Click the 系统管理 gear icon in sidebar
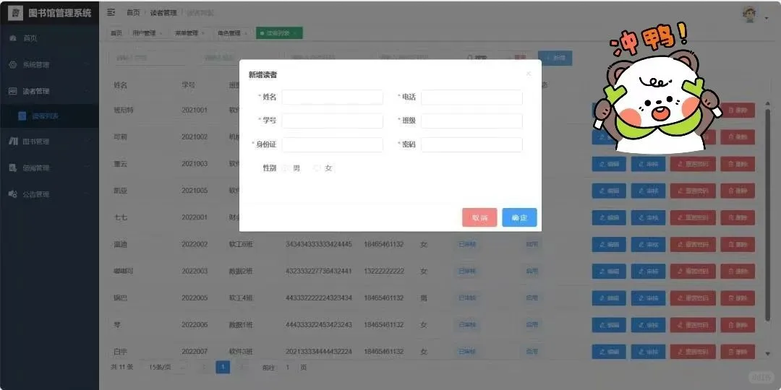This screenshot has height=390, width=781. (13, 65)
